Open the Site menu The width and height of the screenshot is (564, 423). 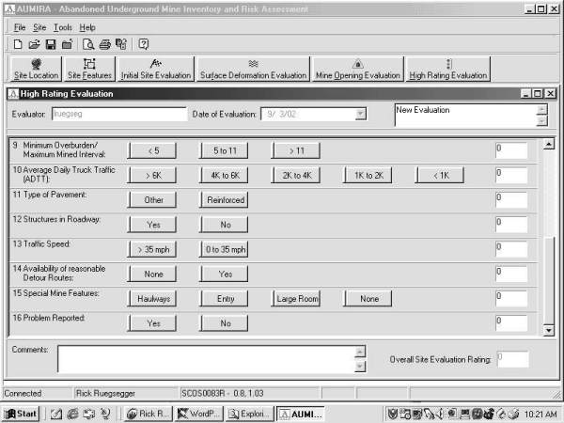coord(39,27)
